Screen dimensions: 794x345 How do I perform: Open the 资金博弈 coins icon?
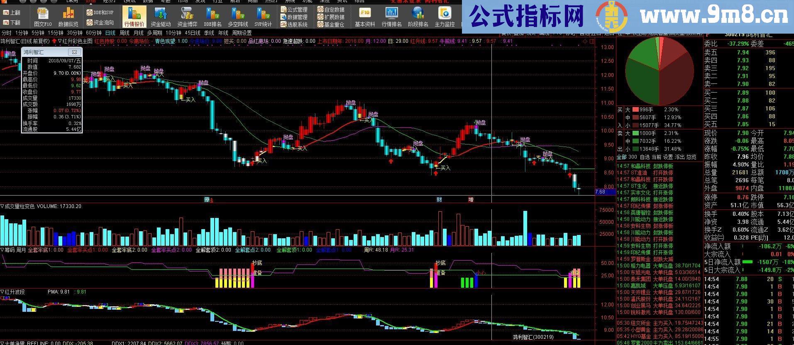pos(187,17)
